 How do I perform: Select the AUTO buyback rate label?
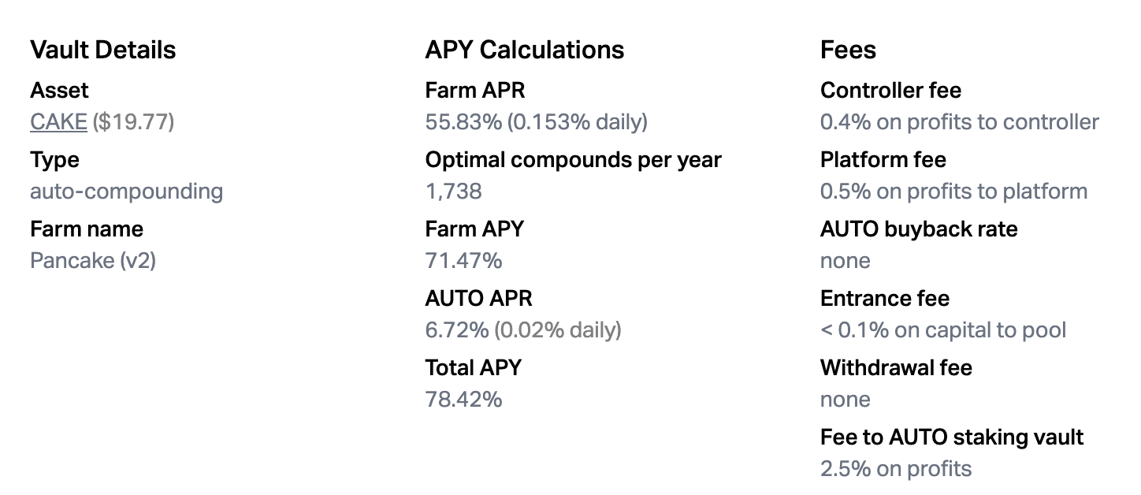tap(919, 229)
